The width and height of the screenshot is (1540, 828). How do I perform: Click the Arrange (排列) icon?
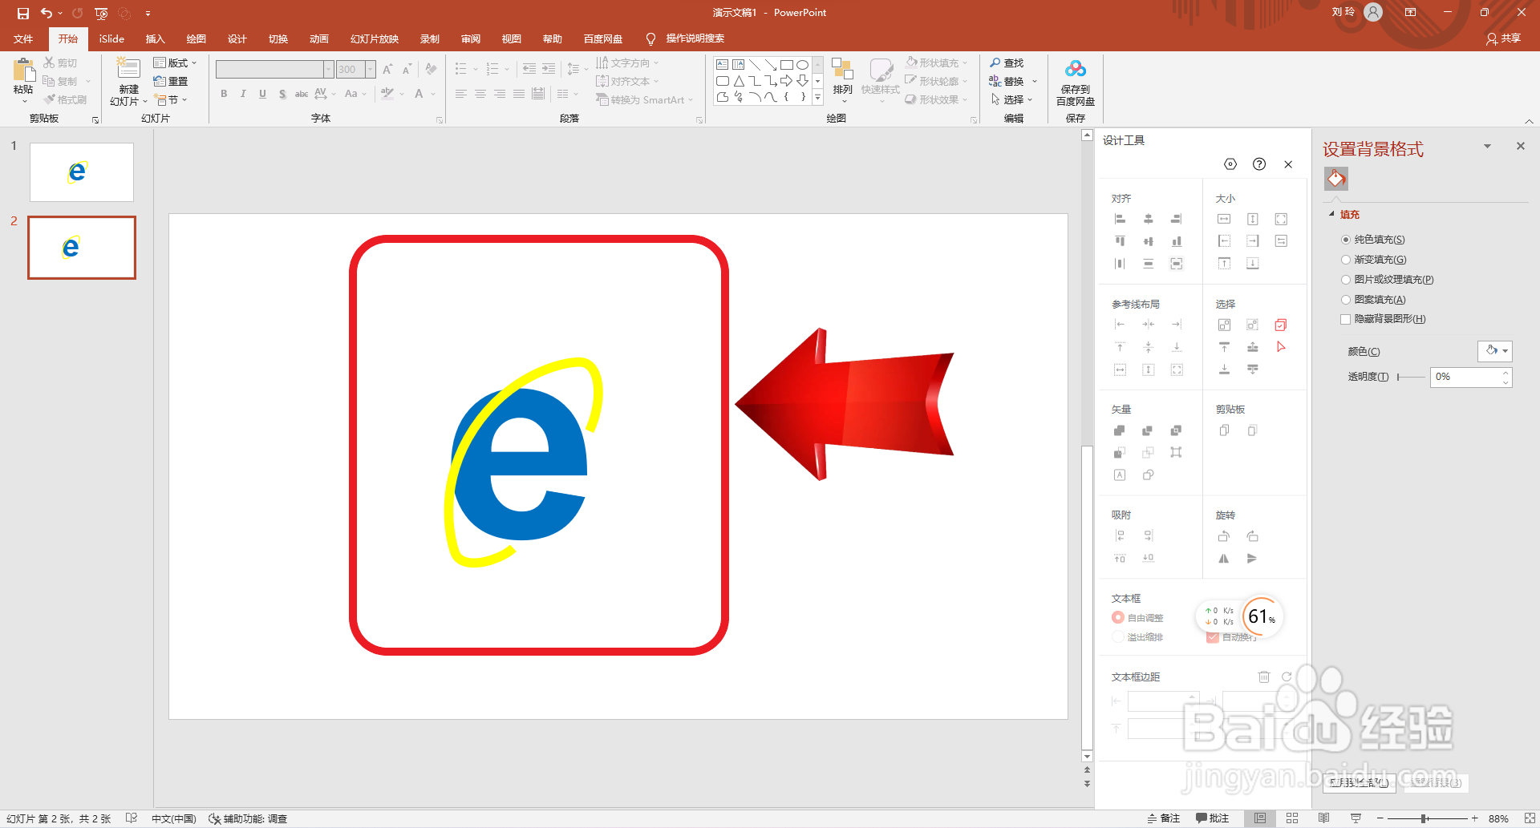(842, 69)
